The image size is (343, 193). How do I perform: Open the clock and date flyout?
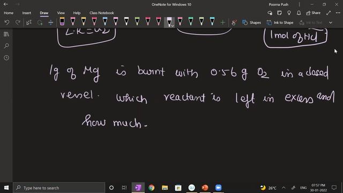pyautogui.click(x=318, y=188)
